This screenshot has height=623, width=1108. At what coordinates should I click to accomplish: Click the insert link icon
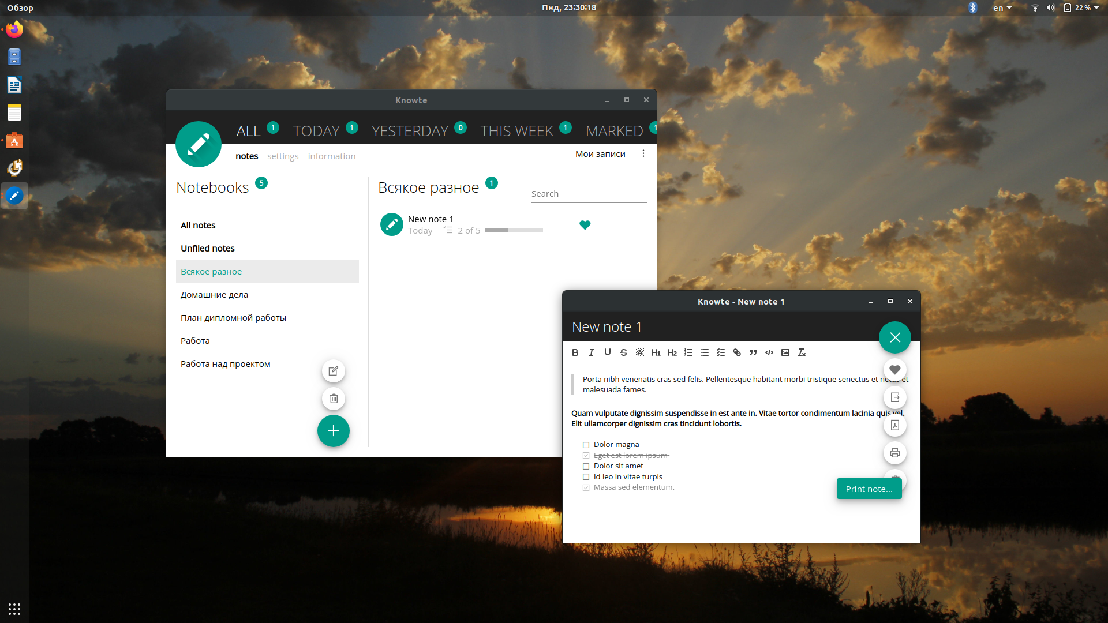tap(737, 352)
